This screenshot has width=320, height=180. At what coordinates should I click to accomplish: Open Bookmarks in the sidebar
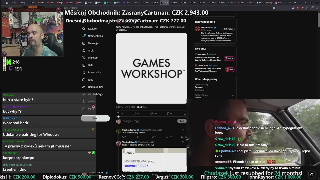[91, 72]
